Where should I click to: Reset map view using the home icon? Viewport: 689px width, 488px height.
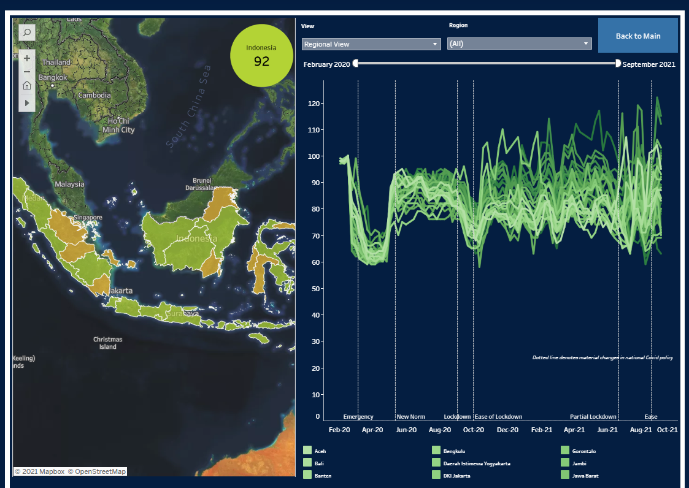click(26, 85)
